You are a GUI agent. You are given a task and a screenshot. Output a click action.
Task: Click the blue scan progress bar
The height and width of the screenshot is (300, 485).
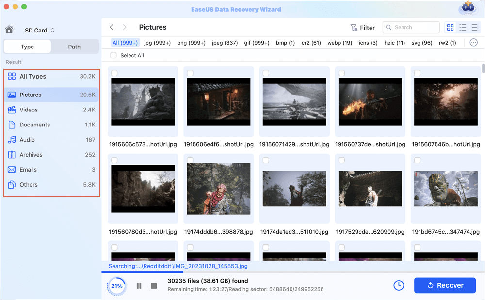(142, 272)
